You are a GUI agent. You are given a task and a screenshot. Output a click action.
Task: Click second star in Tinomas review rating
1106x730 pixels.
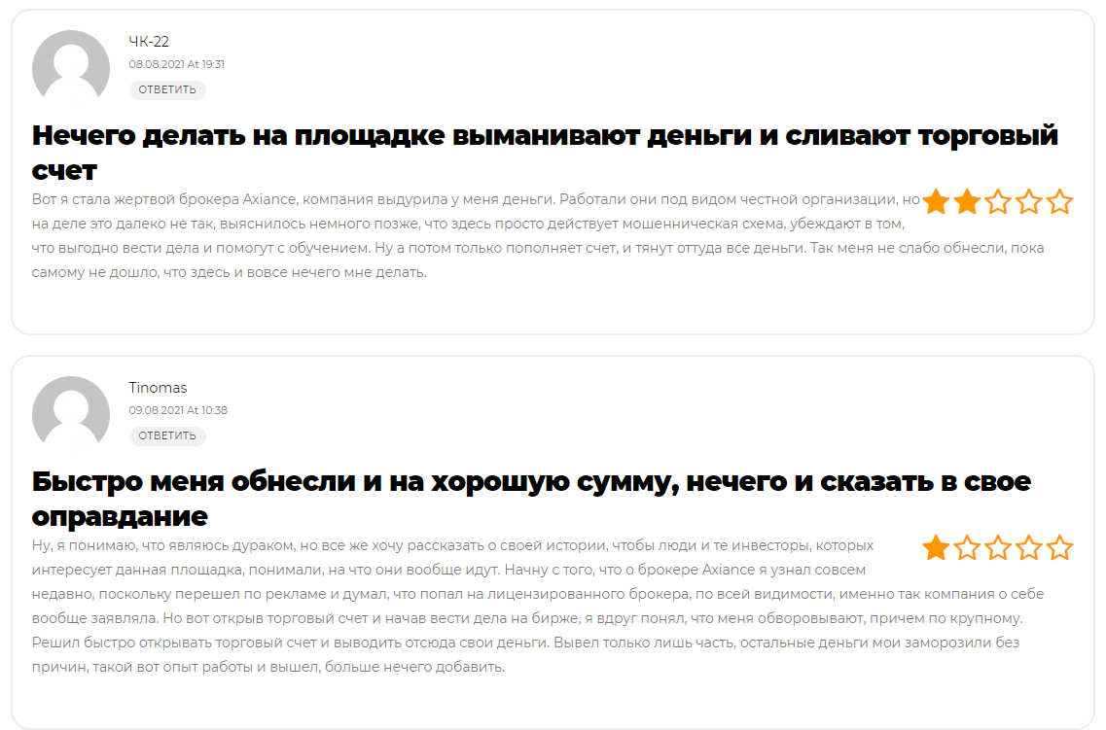(x=967, y=547)
